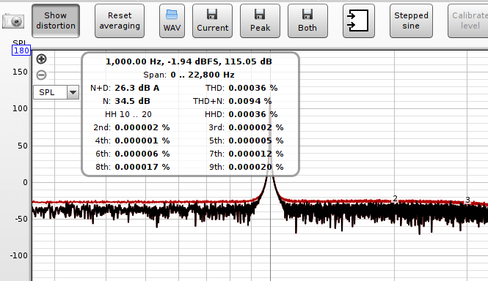Toggle the Show distortion button
Image resolution: width=488 pixels, height=281 pixels.
pos(56,20)
